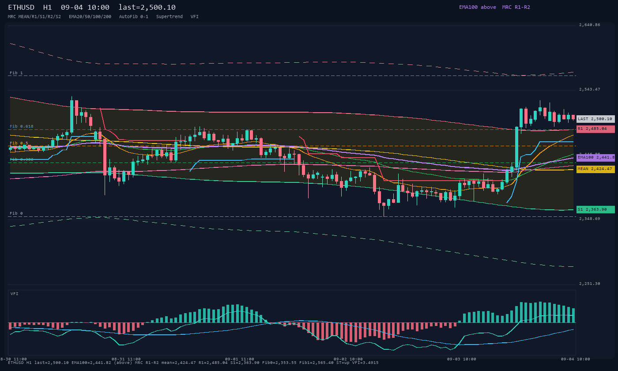Click the last=2,500.10 value in the title

pyautogui.click(x=147, y=8)
